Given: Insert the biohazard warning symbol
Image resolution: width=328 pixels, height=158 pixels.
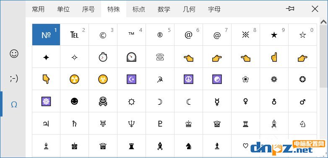Looking at the screenshot, I should [103, 79].
